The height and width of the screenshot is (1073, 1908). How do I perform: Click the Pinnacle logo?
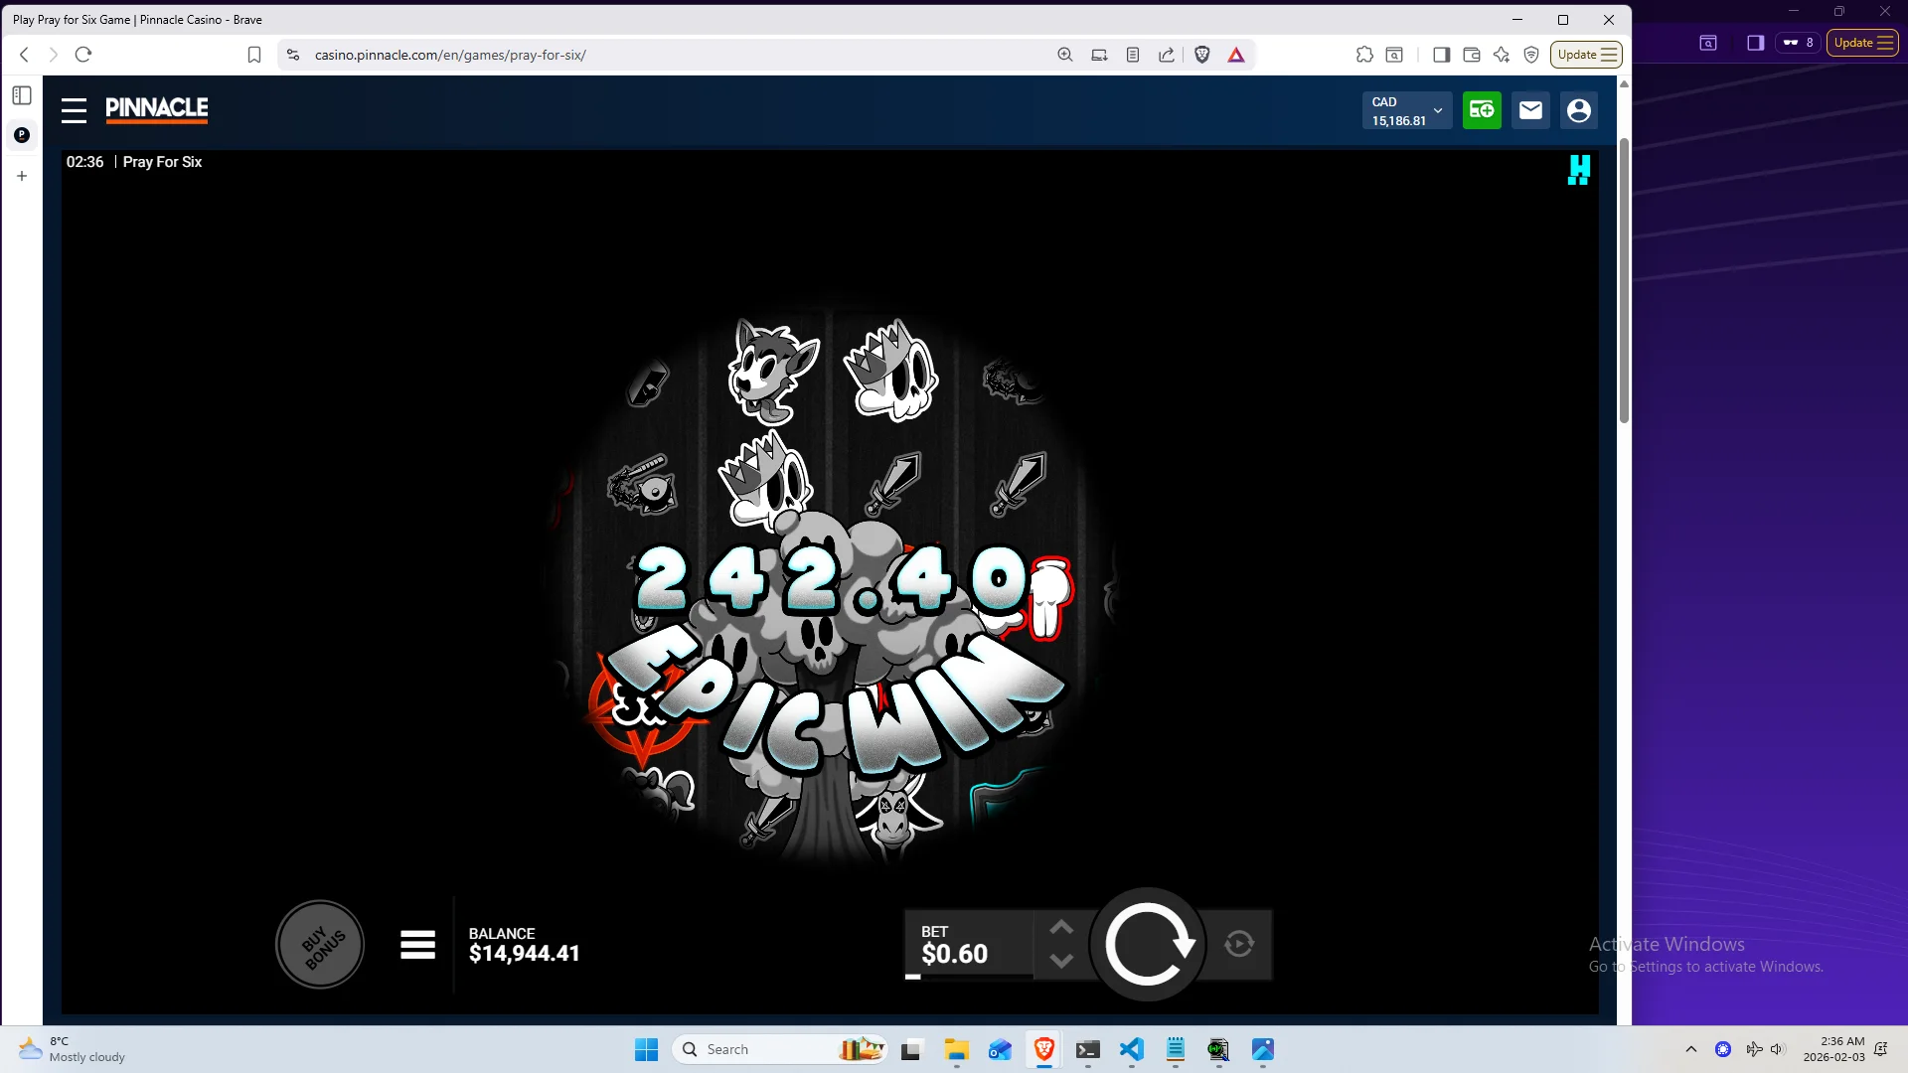coord(157,109)
